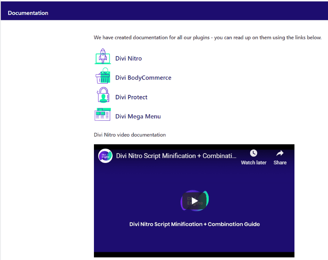Screen dimensions: 328x260
Task: Click the Share text label
Action: [x=280, y=162]
